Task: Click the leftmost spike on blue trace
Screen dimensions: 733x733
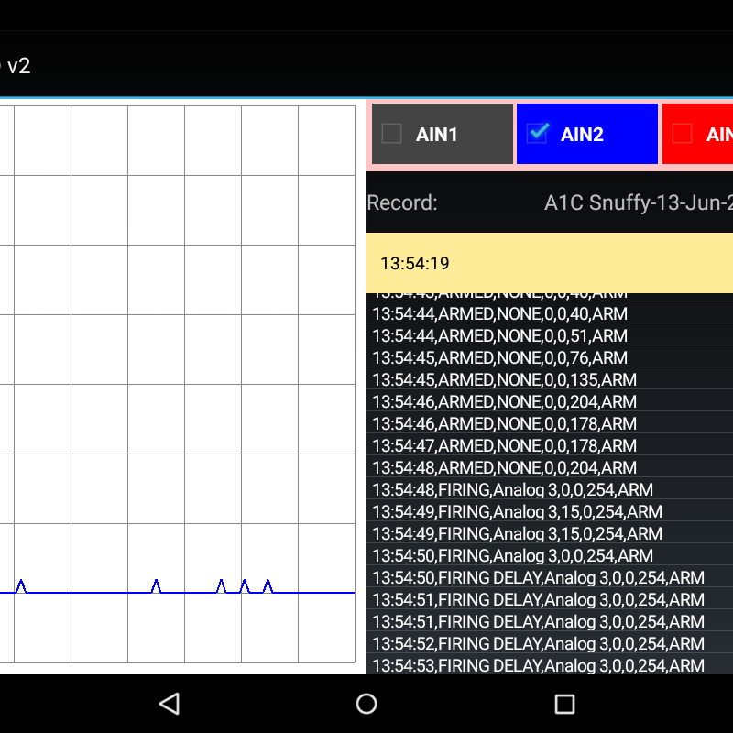Action: coord(22,585)
